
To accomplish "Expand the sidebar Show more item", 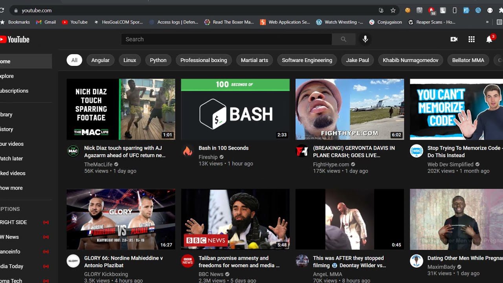I will (26, 188).
